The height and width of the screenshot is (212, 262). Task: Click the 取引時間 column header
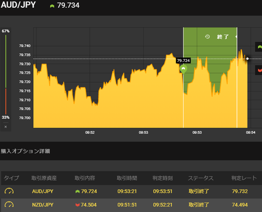pyautogui.click(x=127, y=178)
